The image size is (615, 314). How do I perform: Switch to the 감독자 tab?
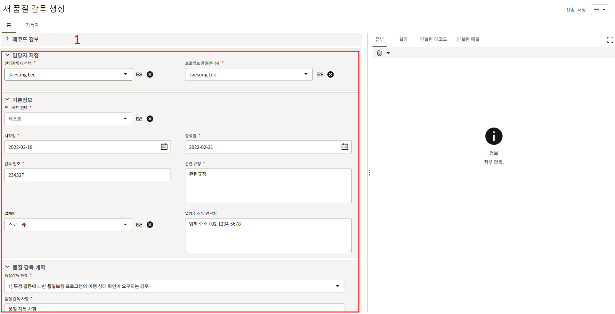[32, 25]
